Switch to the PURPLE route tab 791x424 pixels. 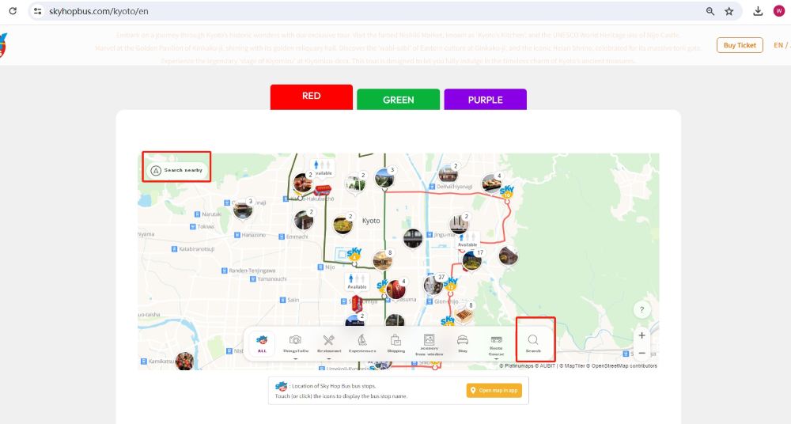click(x=485, y=100)
